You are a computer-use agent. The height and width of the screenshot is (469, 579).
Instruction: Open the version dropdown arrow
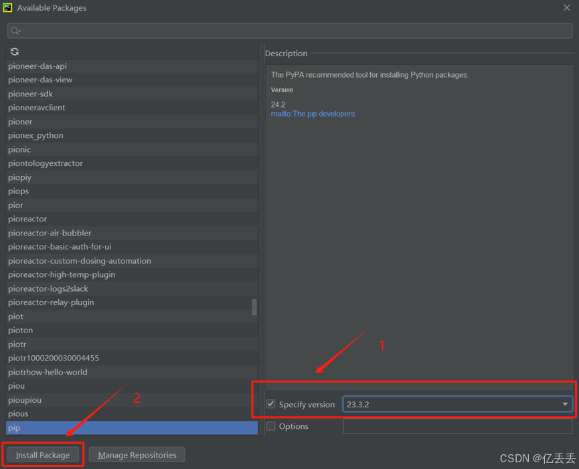(565, 404)
